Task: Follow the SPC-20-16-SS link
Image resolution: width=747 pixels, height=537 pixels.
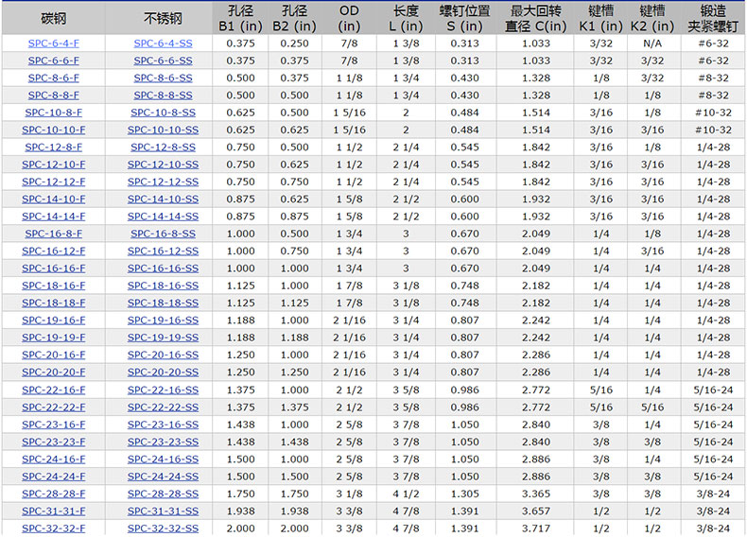Action: (x=163, y=355)
